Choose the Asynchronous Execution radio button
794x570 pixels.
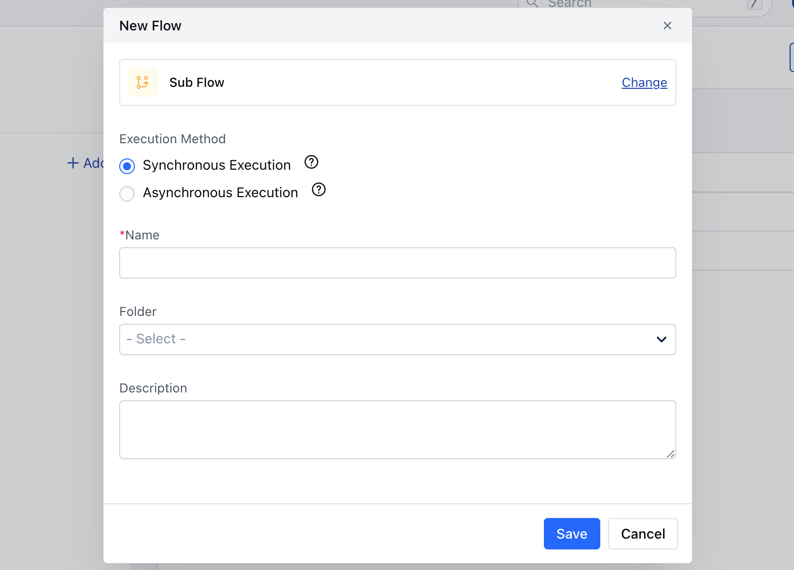pos(127,194)
